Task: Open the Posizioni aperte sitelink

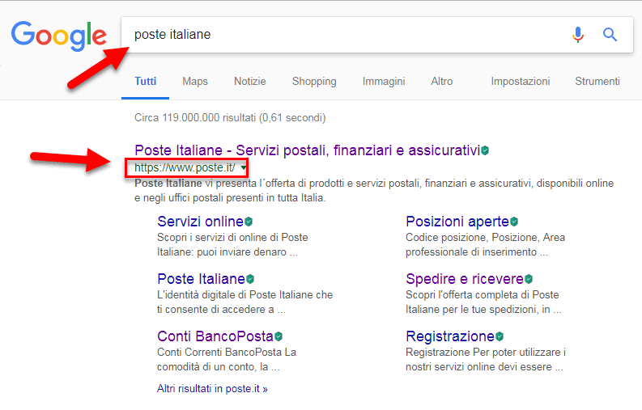Action: 457,222
